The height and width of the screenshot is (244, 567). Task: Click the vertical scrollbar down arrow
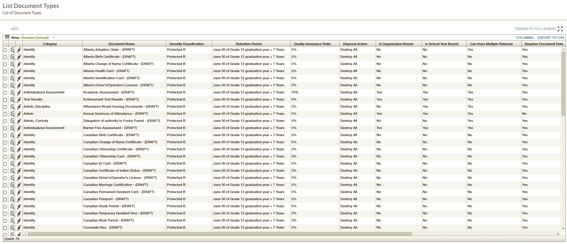[563, 229]
